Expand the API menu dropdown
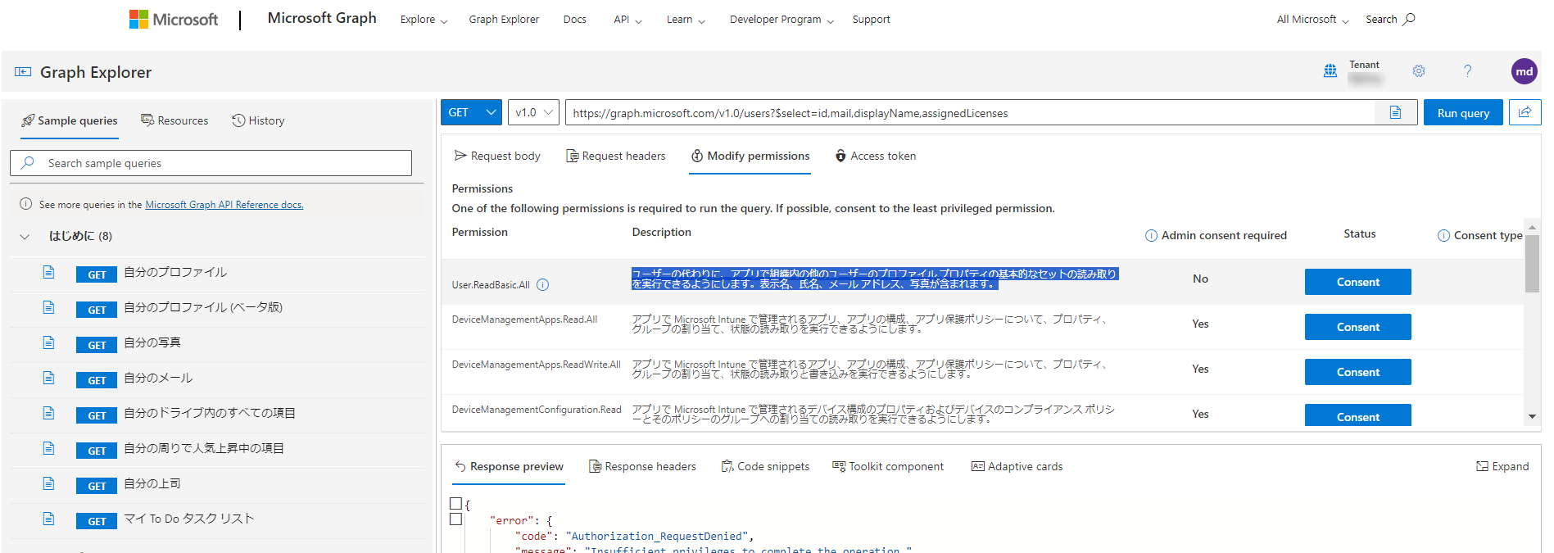 (627, 20)
